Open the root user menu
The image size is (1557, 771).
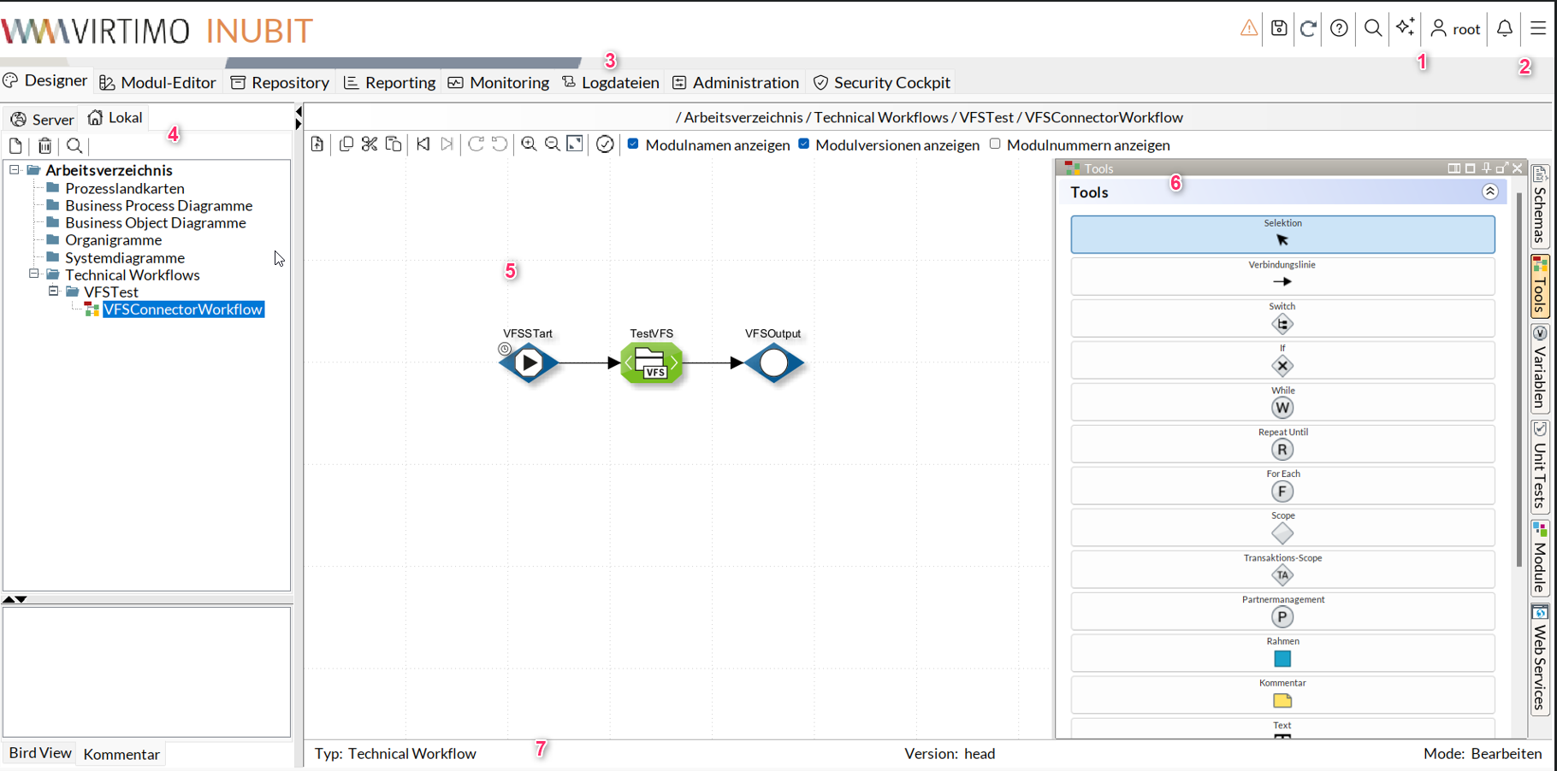[x=1454, y=28]
